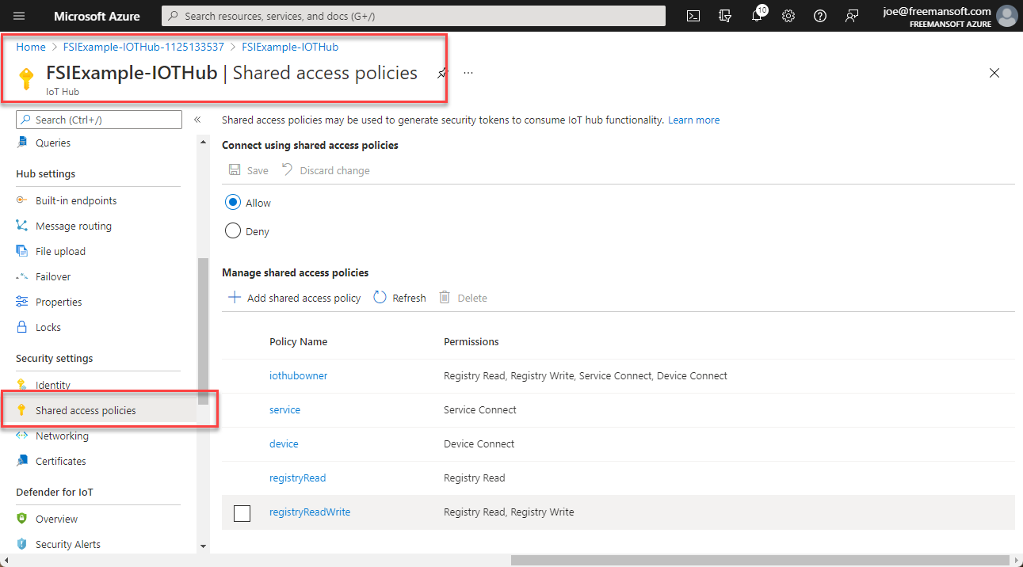Click the sidebar Search field
1023x567 pixels.
(x=98, y=119)
